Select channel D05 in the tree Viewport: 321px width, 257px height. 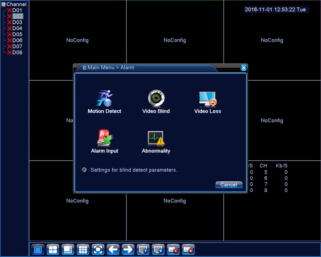click(17, 34)
